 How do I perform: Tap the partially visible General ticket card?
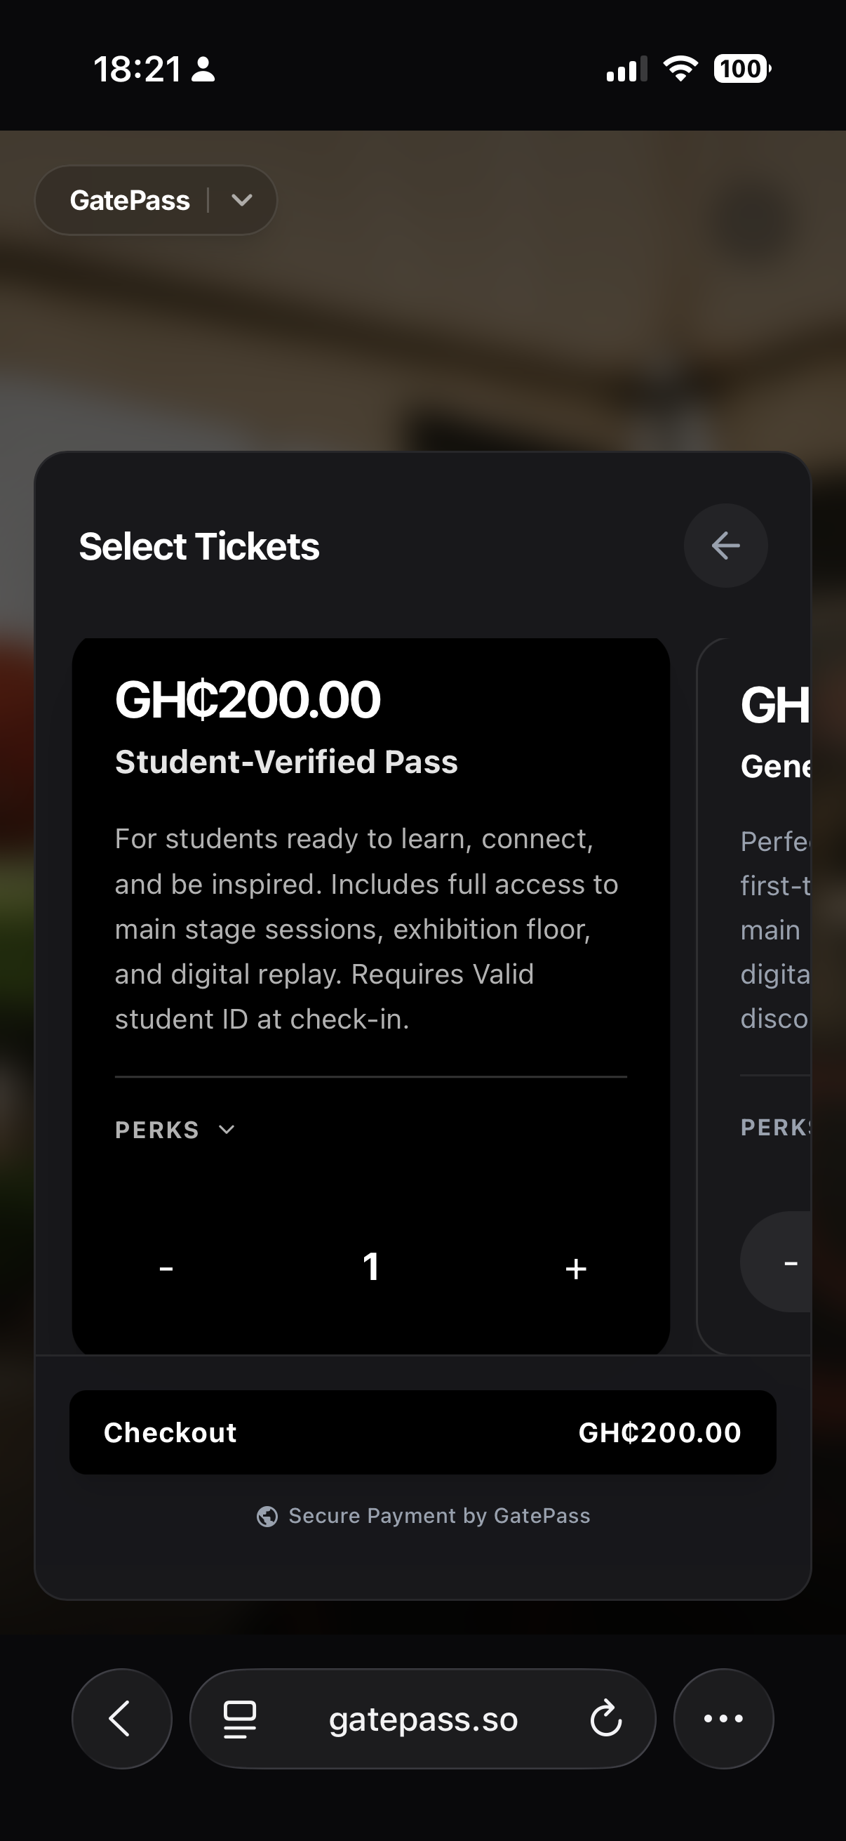[x=754, y=996]
